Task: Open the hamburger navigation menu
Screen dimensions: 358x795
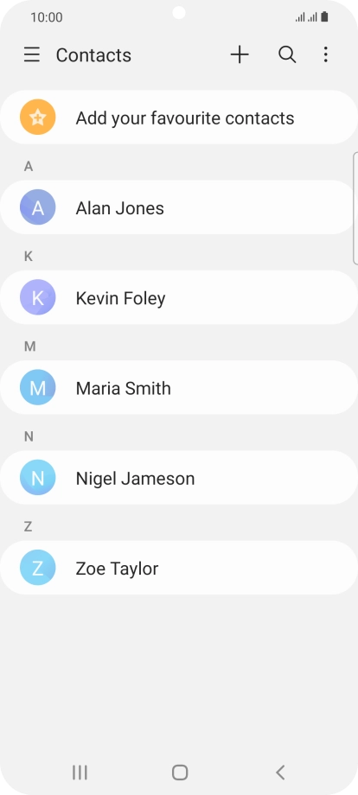Action: pos(32,54)
